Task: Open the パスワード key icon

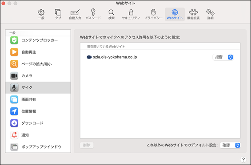Action: coord(93,12)
